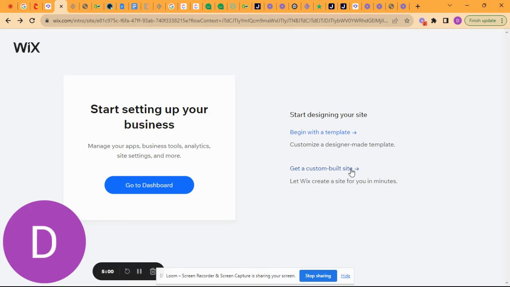Focus the wix.com address bar
Screen dimensions: 510x287
[220, 21]
